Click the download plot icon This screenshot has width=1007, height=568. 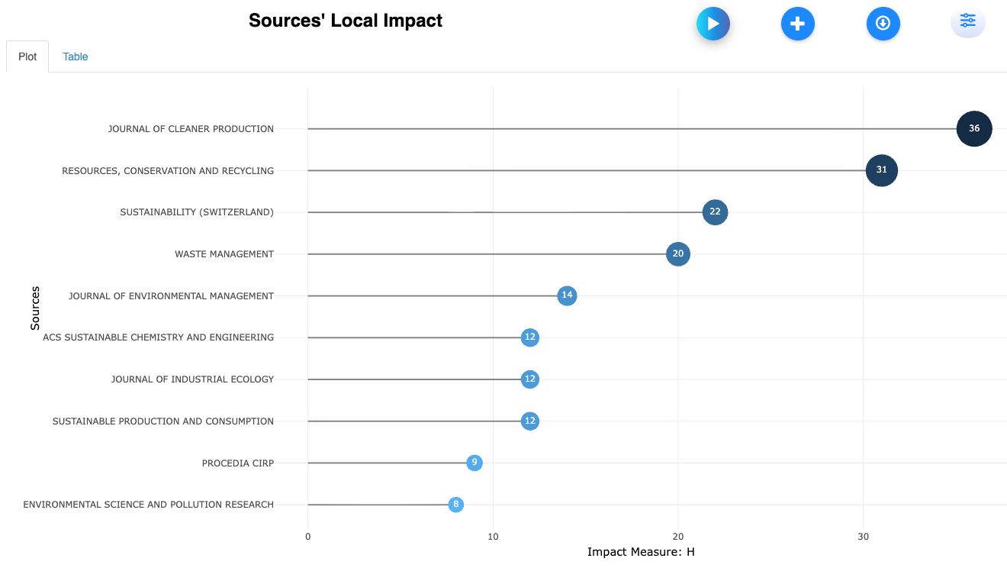click(883, 24)
